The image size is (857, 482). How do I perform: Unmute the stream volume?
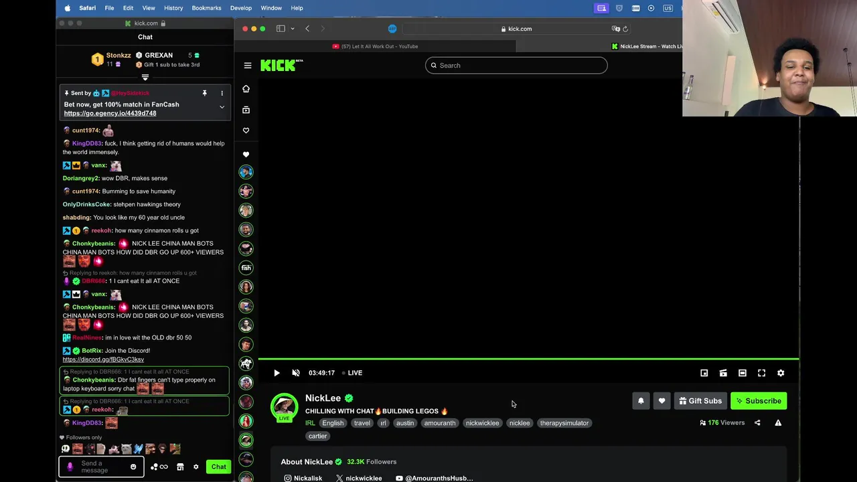pyautogui.click(x=296, y=373)
